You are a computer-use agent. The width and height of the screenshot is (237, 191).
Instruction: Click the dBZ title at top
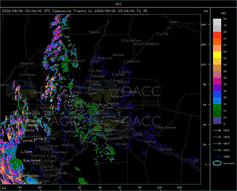tap(118, 4)
